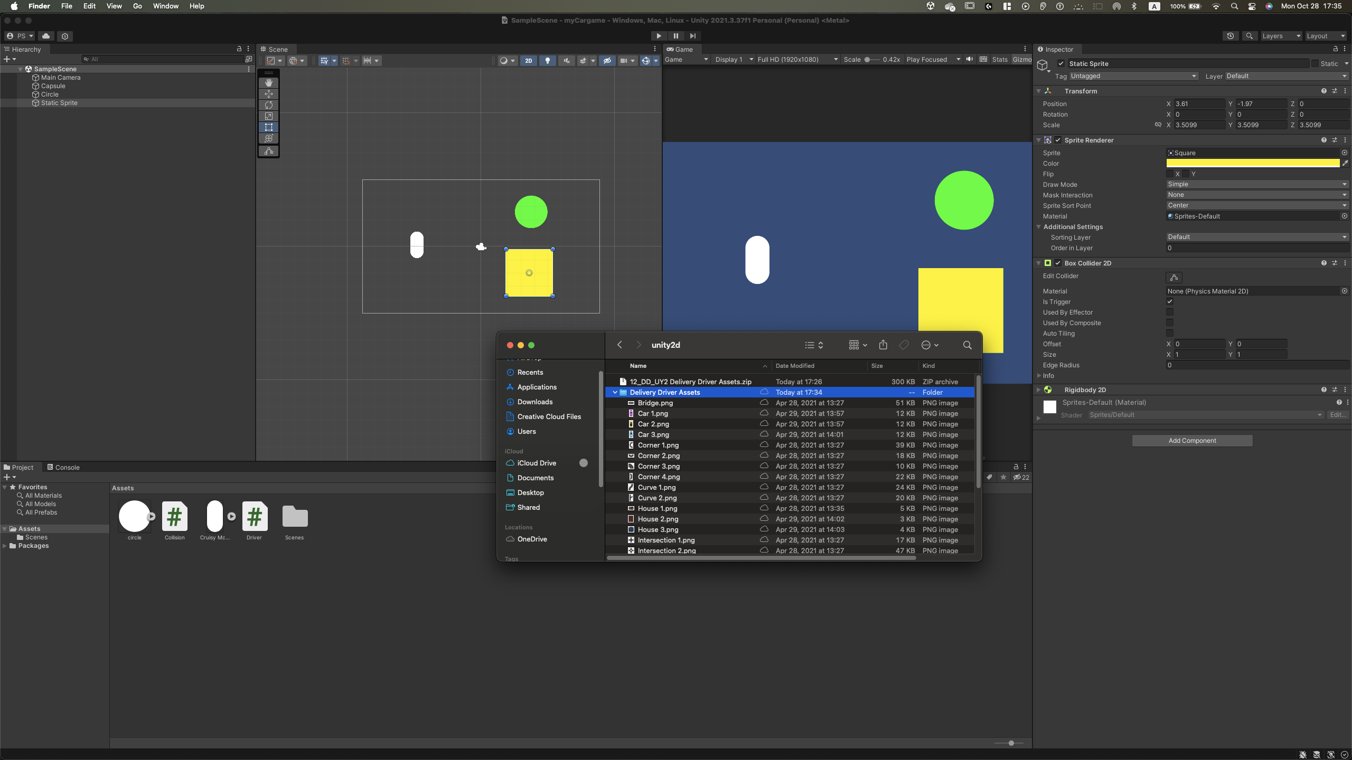Toggle the Static checkbox in Inspector
The image size is (1352, 760).
(1315, 64)
